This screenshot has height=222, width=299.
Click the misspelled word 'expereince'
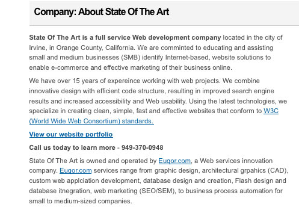coord(124,81)
